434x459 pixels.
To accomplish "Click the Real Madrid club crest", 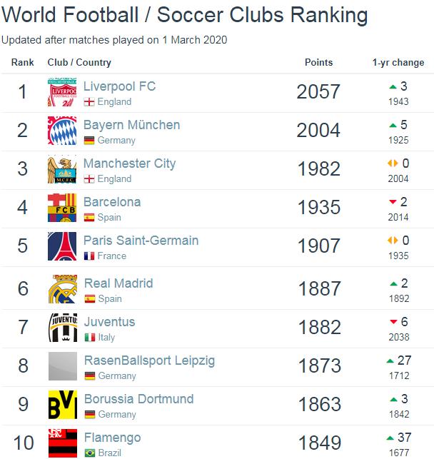I will [62, 289].
